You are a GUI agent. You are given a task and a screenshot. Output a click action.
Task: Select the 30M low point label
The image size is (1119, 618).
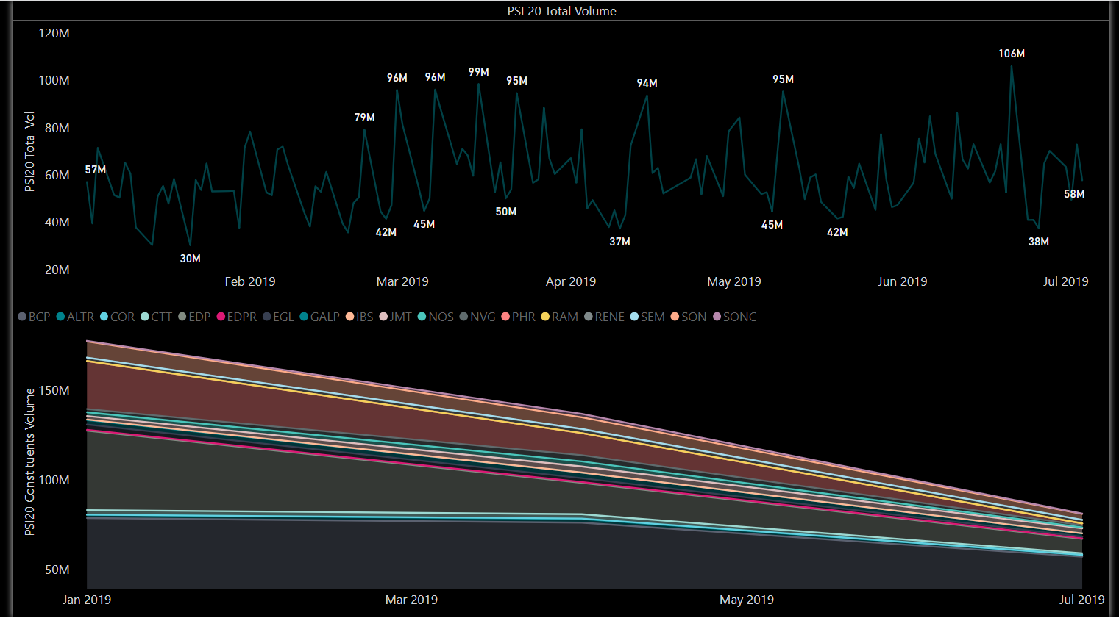click(x=190, y=259)
